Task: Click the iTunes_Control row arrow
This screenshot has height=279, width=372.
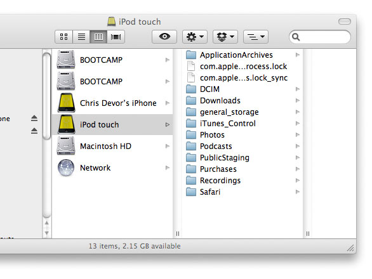Action: point(298,123)
